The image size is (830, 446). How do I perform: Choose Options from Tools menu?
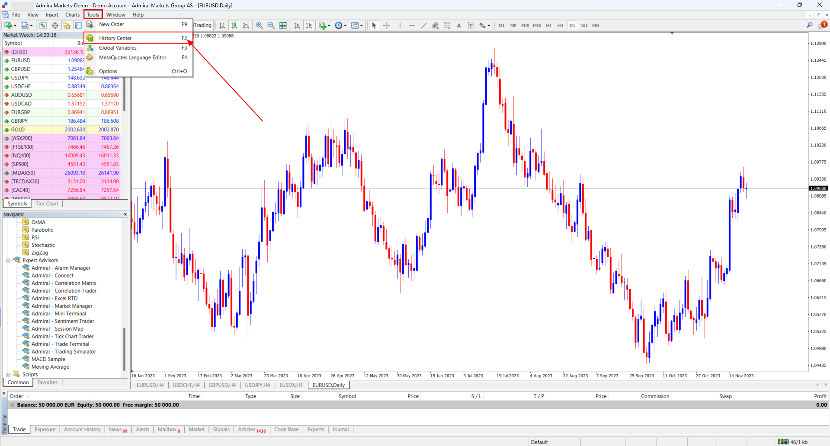tap(138, 71)
